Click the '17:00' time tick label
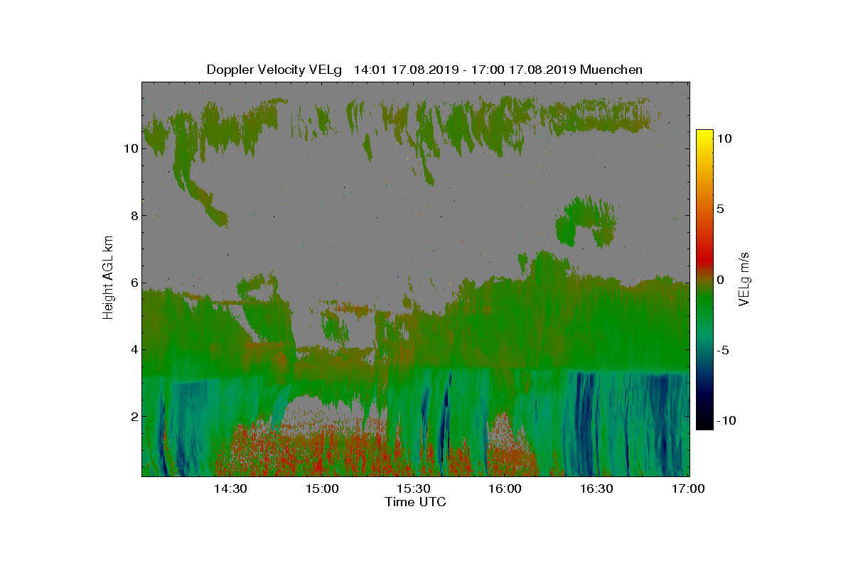This screenshot has height=568, width=853. pos(688,488)
